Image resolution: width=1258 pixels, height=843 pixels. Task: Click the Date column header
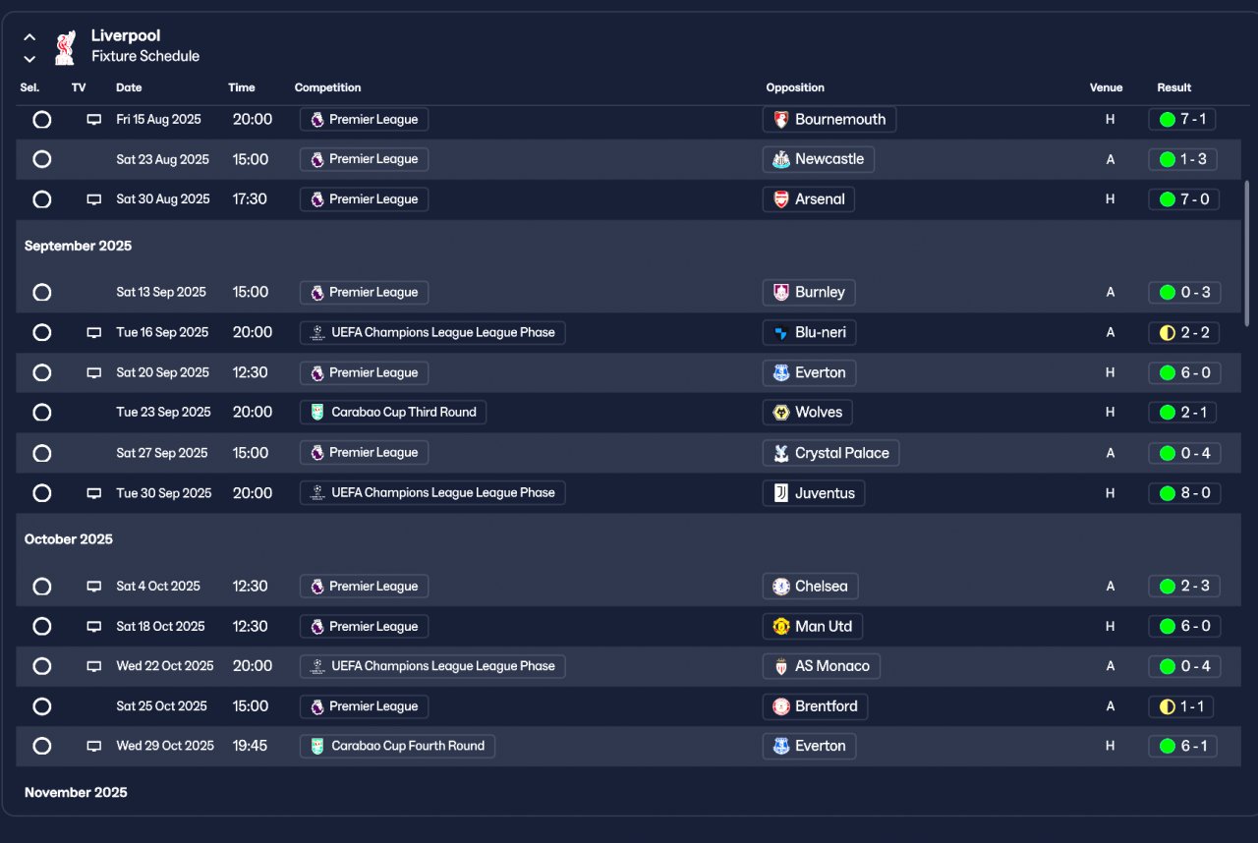pos(129,87)
